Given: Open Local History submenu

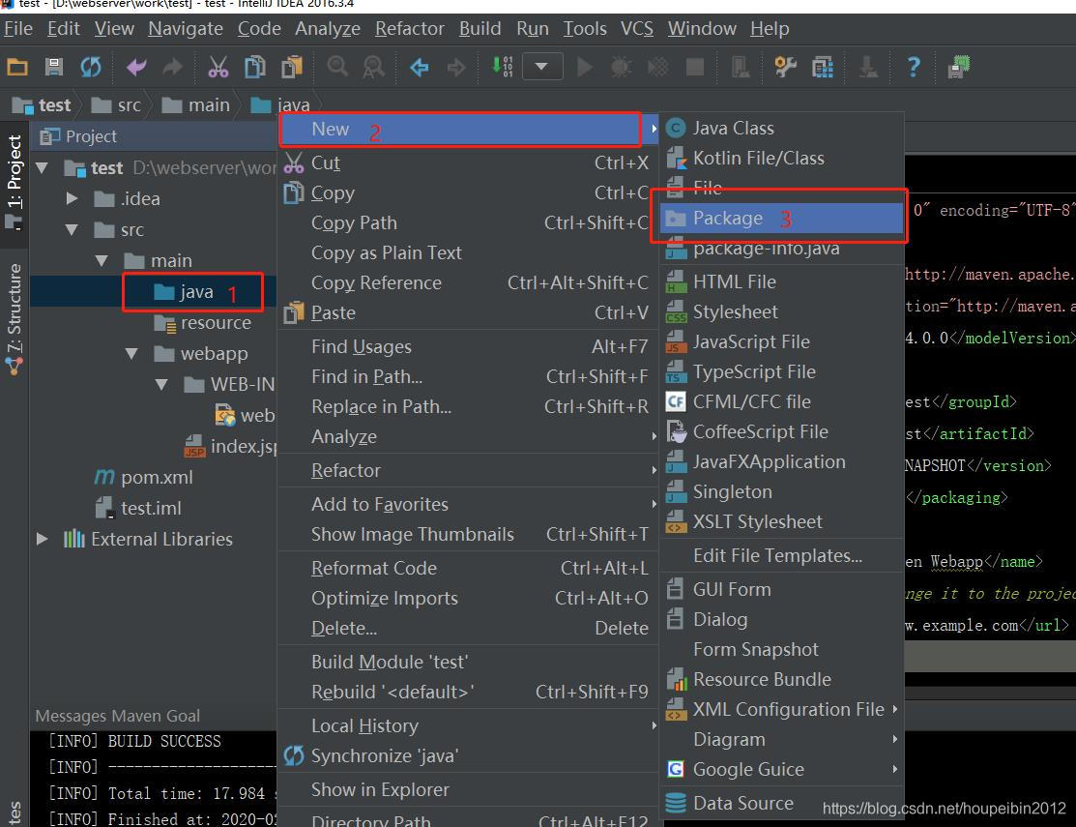Looking at the screenshot, I should point(468,725).
